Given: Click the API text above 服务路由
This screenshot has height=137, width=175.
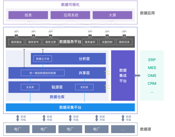Looking at the screenshot, I should tap(16, 31).
